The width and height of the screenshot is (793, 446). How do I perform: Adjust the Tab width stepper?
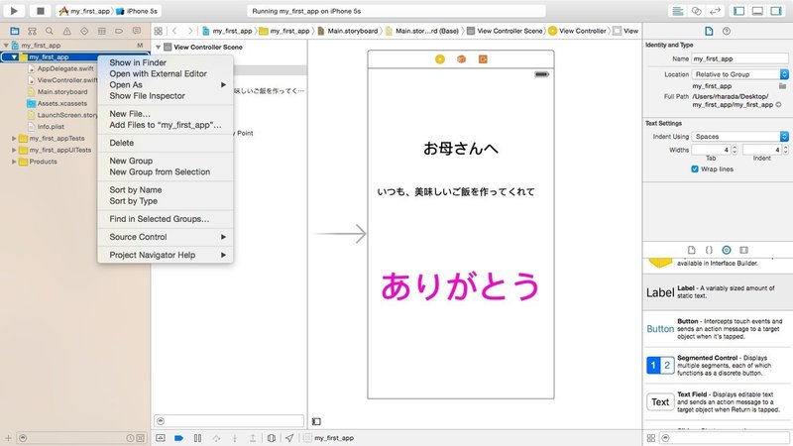[735, 150]
